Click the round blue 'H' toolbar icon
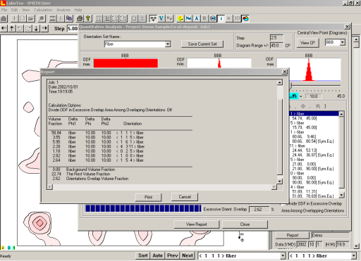This screenshot has height=261, width=361. tap(213, 18)
